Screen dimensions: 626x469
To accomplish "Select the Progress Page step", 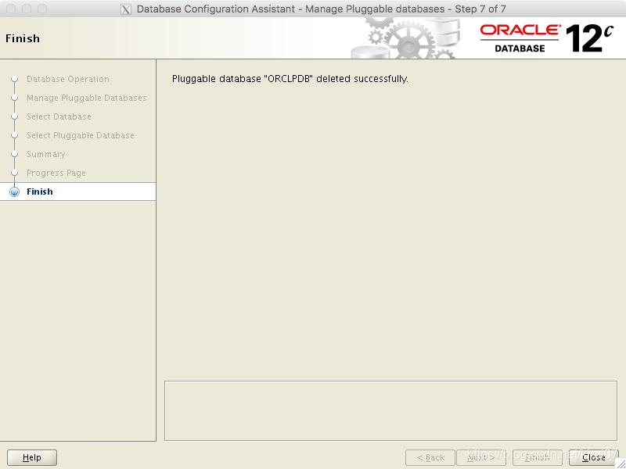I will click(56, 173).
